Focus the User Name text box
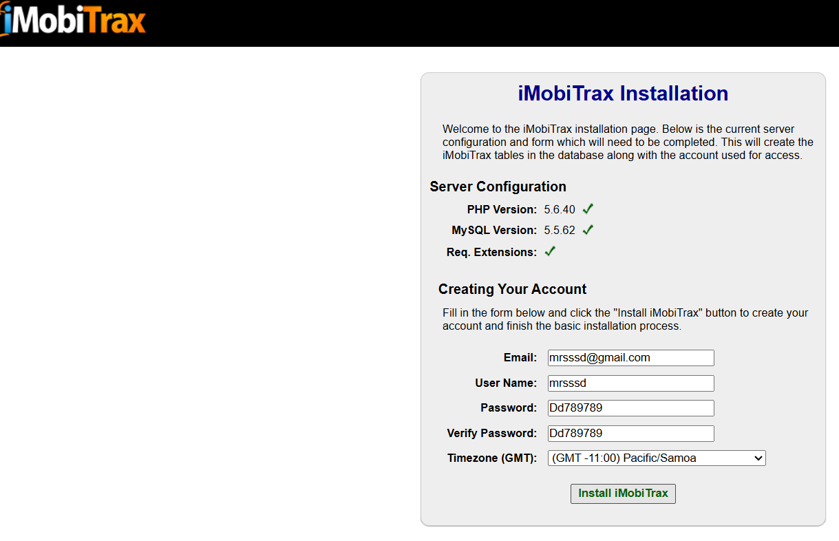 coord(631,383)
